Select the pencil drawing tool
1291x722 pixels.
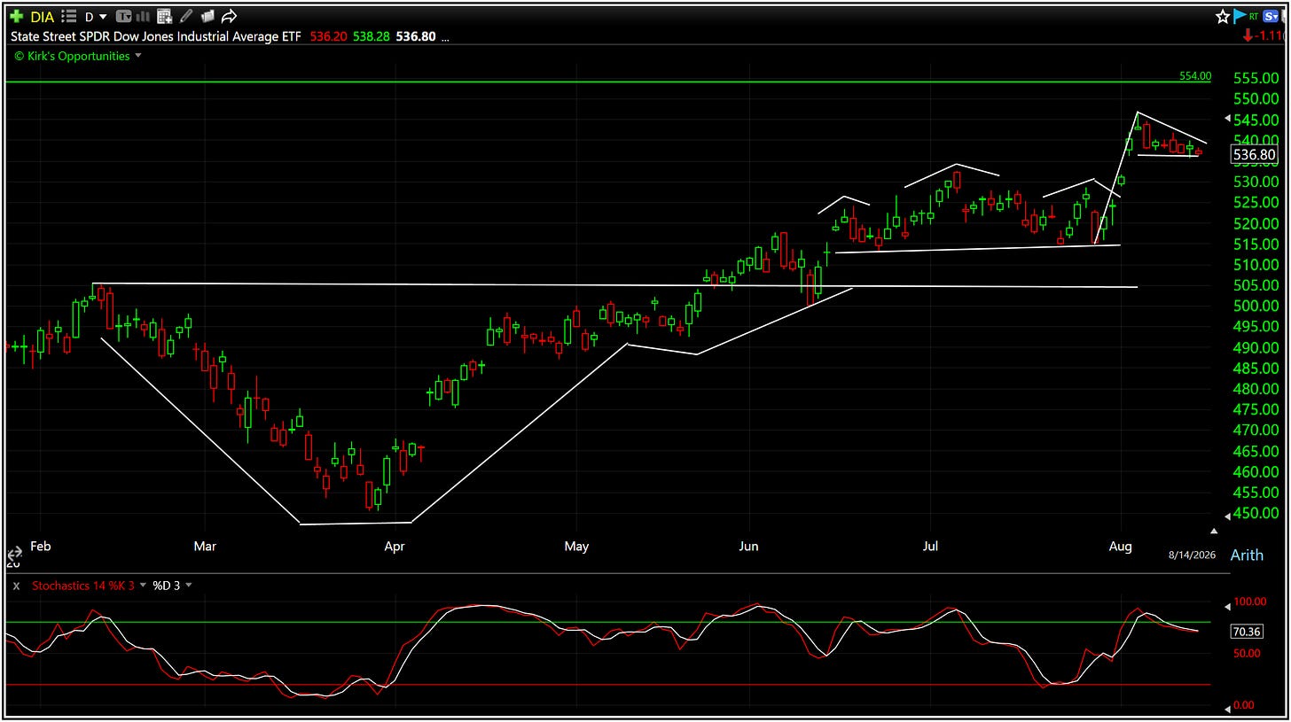pos(186,17)
